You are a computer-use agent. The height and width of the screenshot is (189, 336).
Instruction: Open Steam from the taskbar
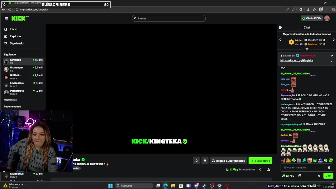(x=204, y=186)
